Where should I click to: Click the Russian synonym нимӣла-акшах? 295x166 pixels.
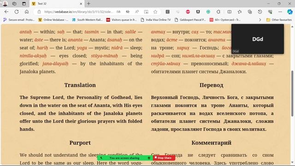pyautogui.click(x=198, y=56)
